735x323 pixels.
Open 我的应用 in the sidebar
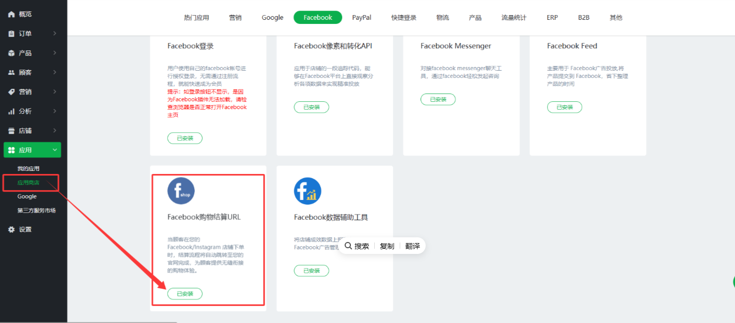tap(29, 169)
